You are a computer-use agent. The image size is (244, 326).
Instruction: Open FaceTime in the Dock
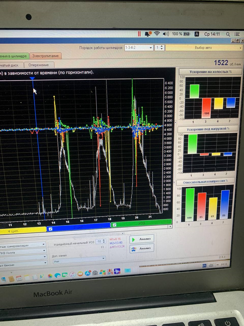tap(65, 275)
